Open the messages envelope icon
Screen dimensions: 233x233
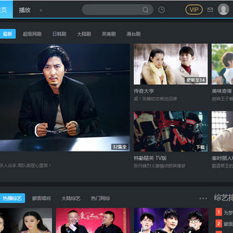point(210,10)
